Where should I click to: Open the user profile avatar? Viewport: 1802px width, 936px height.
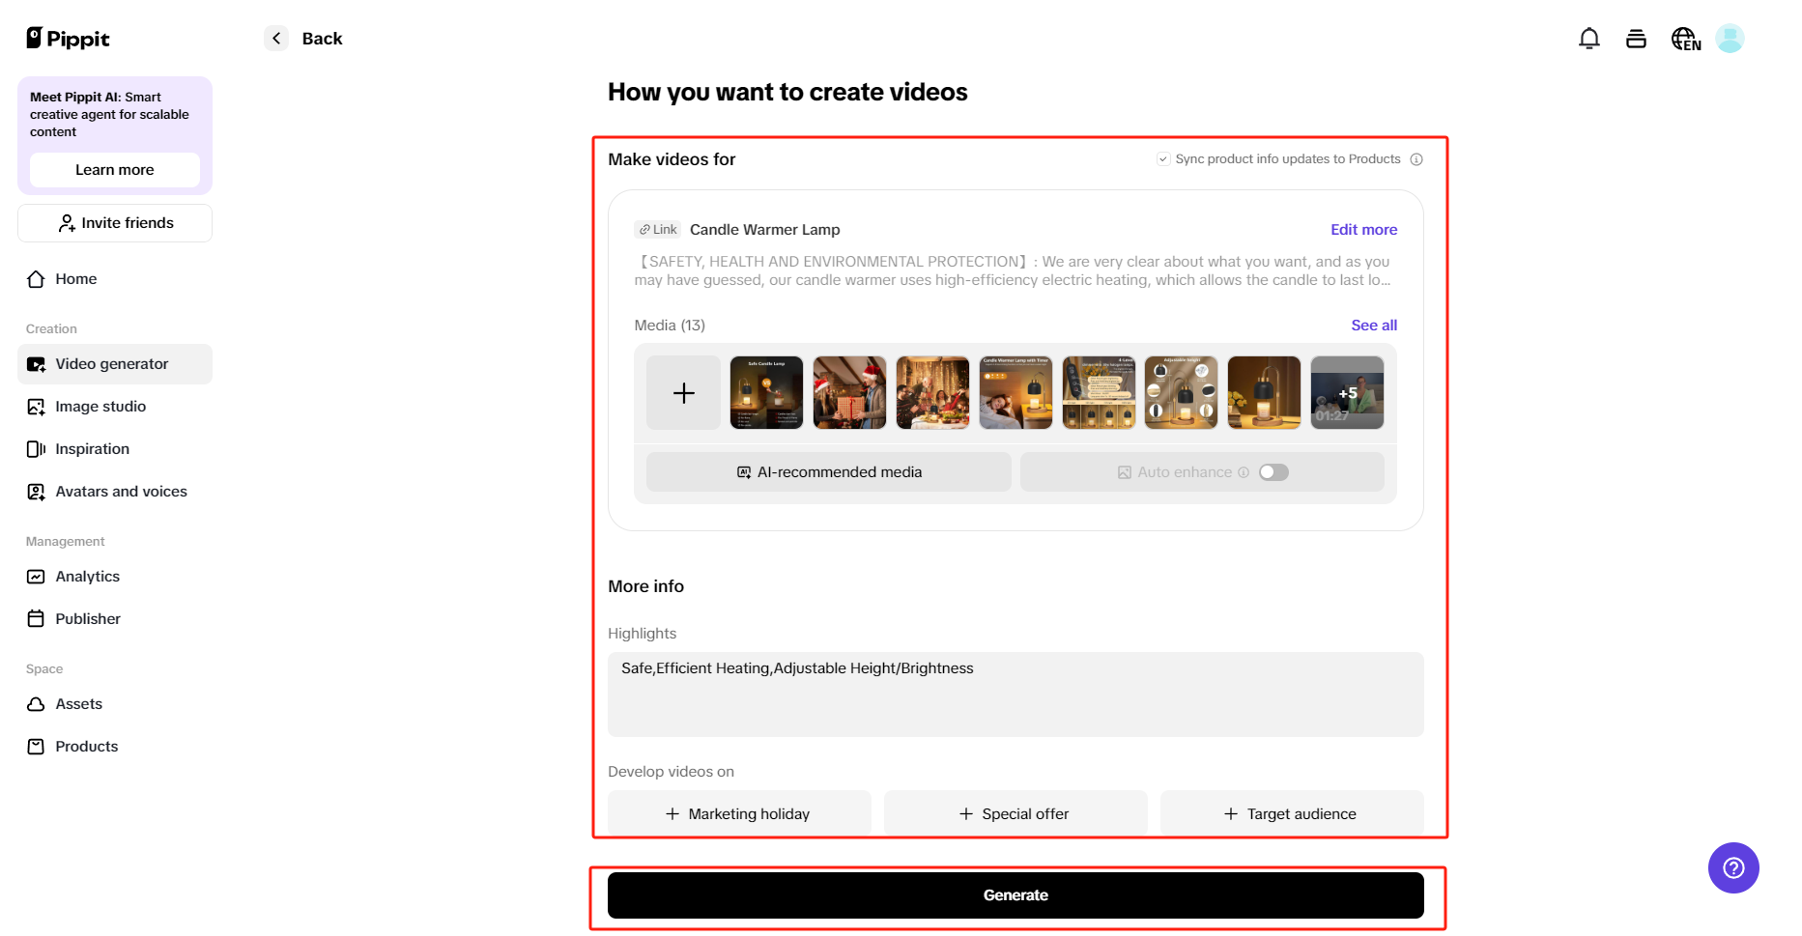pos(1730,39)
